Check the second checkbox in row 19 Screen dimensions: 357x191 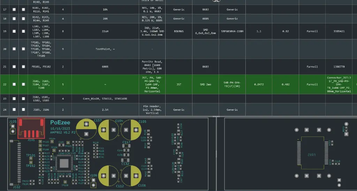[x=23, y=31]
